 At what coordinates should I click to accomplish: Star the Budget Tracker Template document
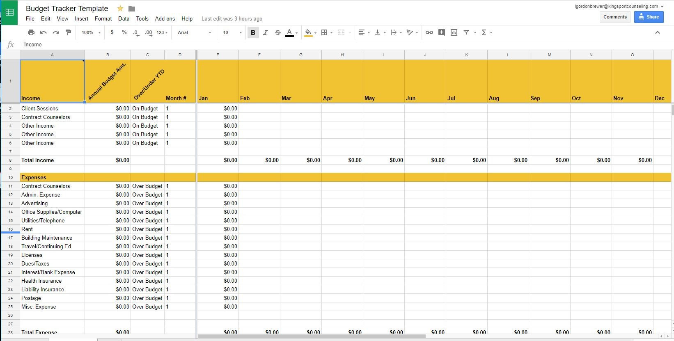click(x=120, y=9)
